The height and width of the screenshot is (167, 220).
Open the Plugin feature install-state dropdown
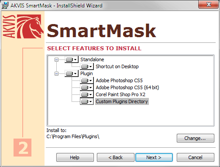point(72,73)
